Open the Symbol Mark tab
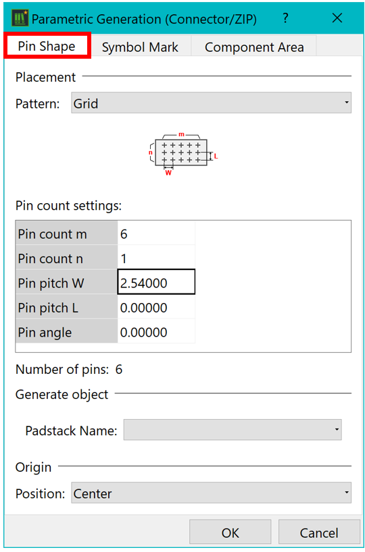The height and width of the screenshot is (552, 365). pos(140,47)
